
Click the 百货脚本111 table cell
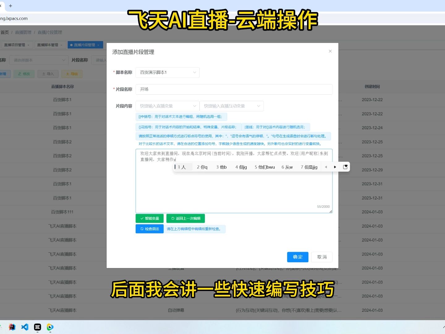click(62, 212)
